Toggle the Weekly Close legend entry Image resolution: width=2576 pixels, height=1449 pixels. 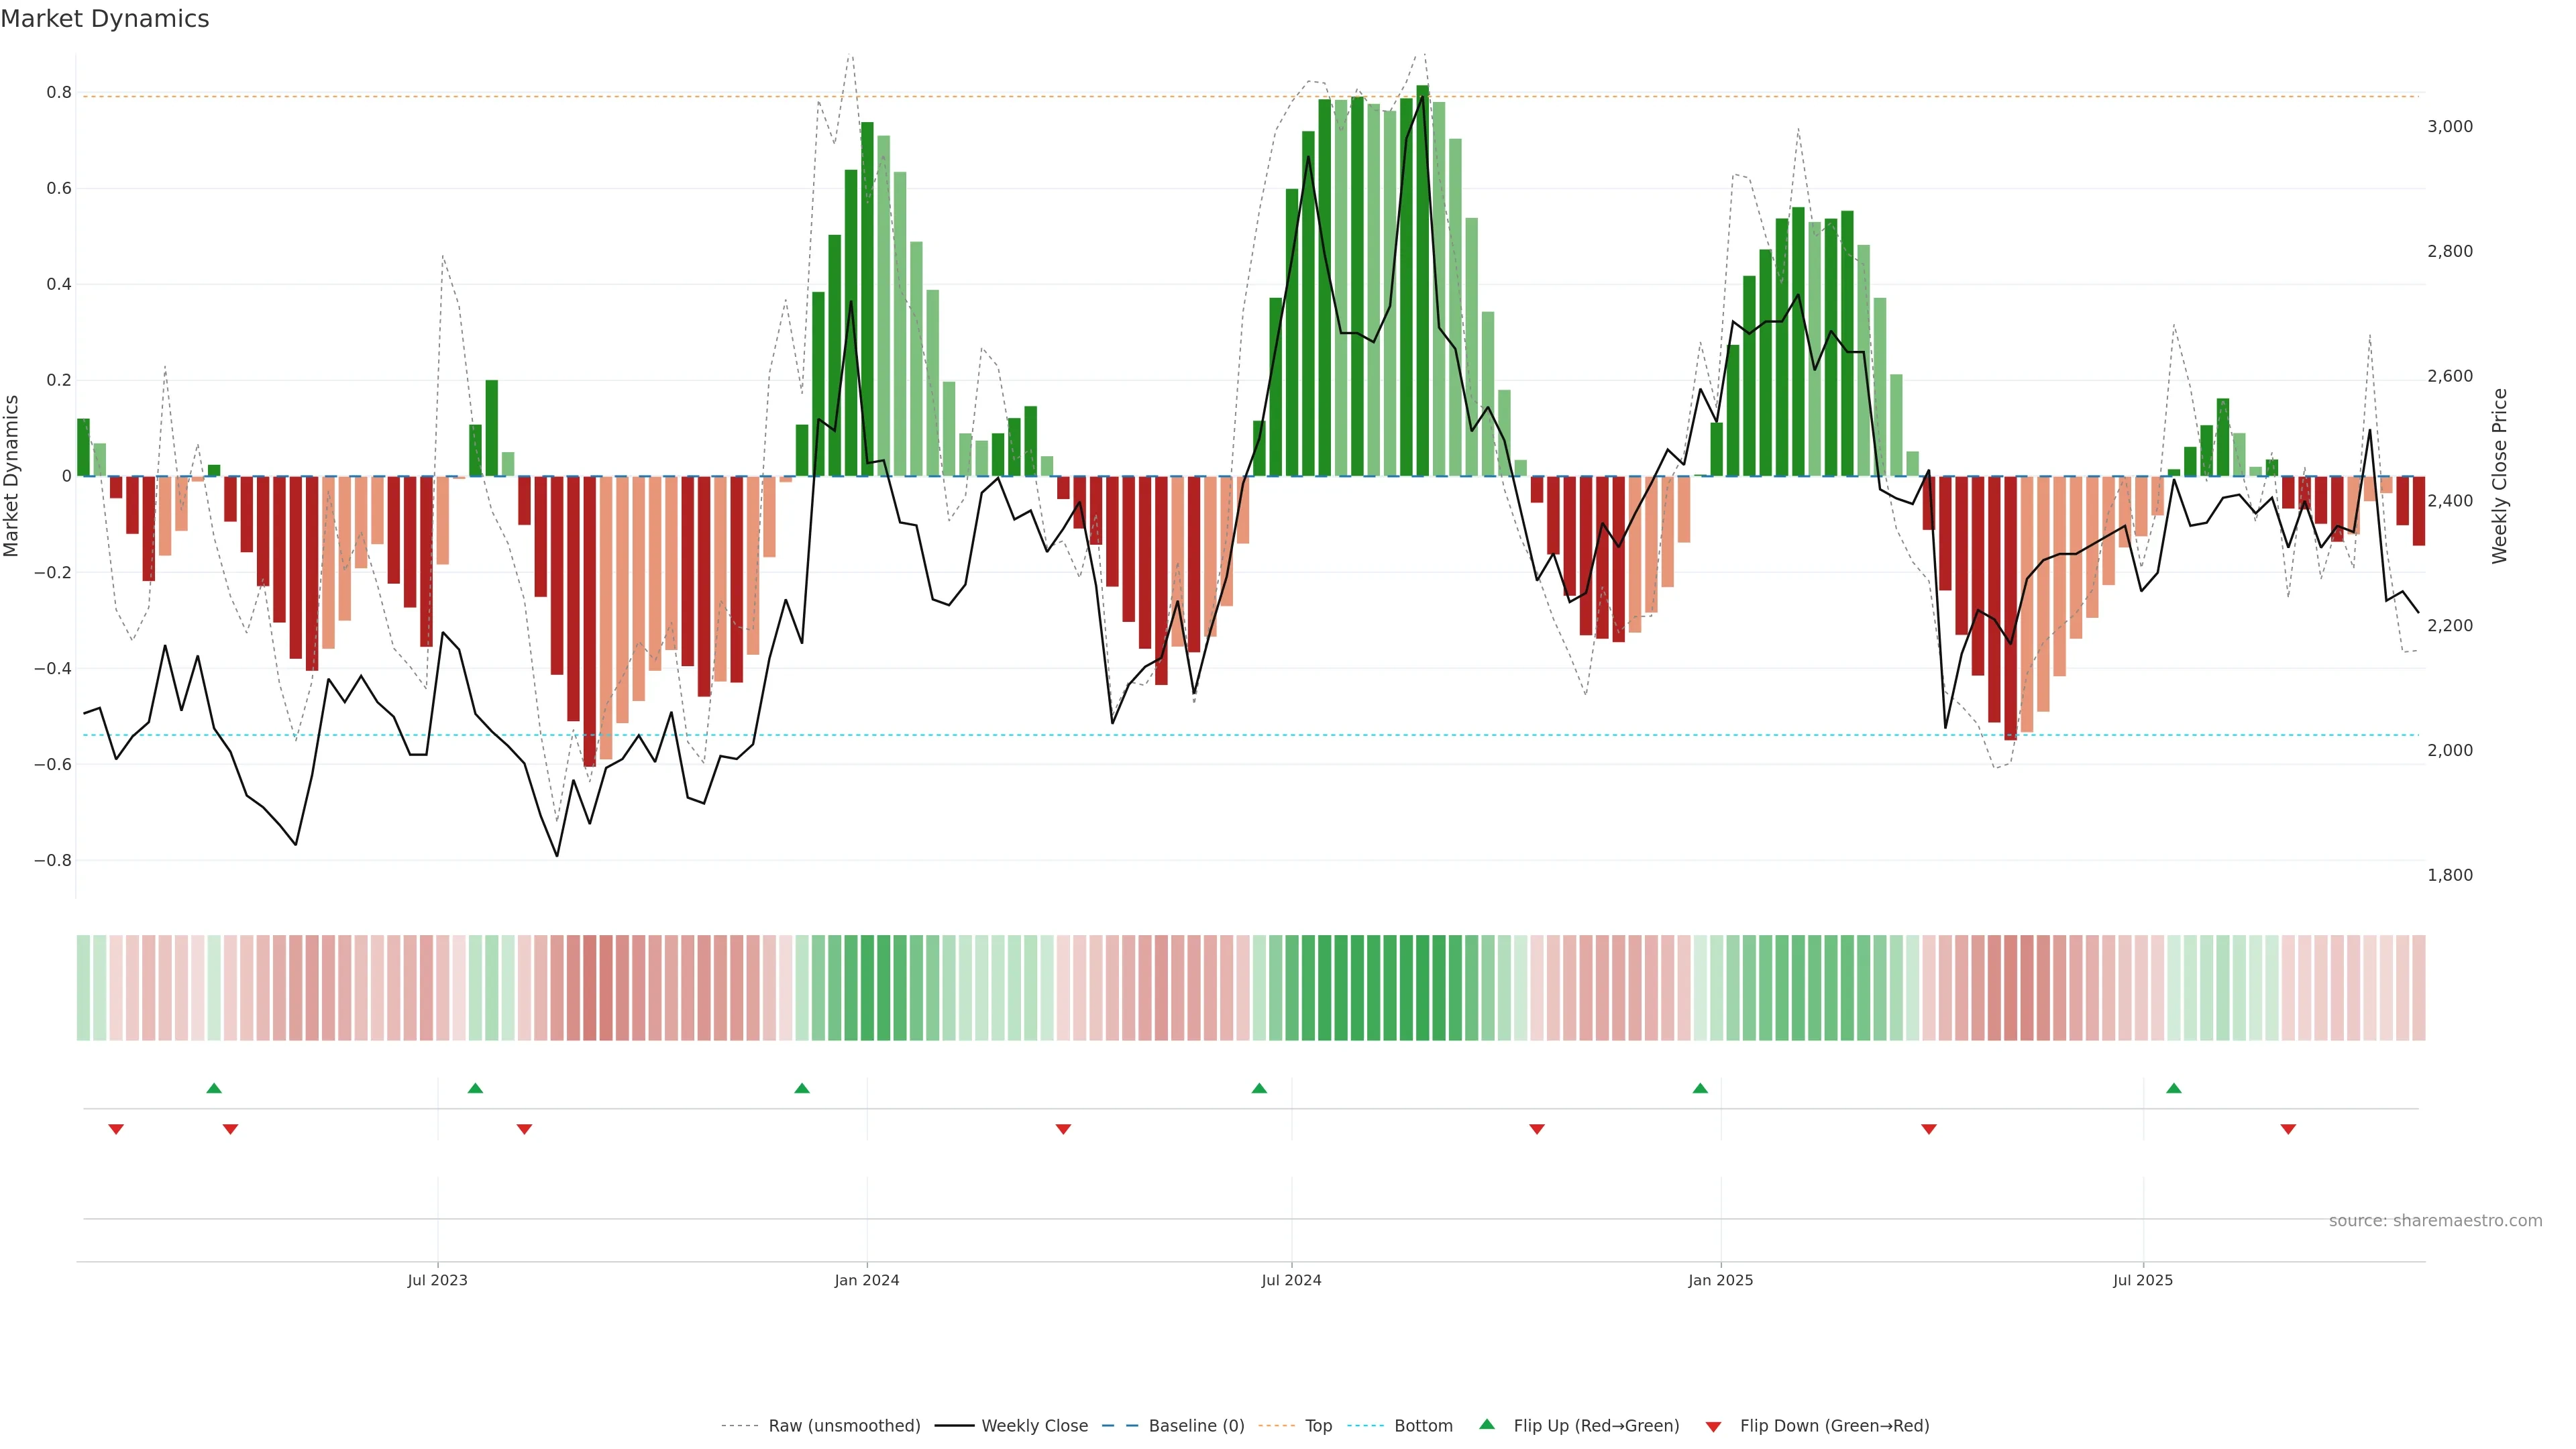pos(1034,1426)
